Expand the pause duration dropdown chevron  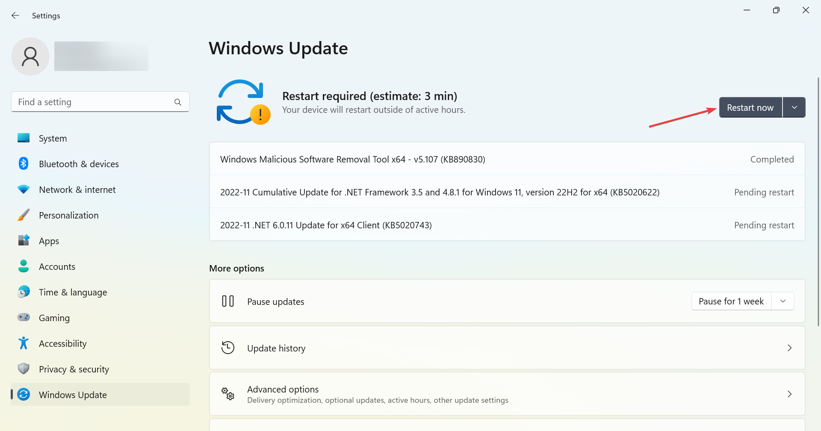pyautogui.click(x=783, y=301)
